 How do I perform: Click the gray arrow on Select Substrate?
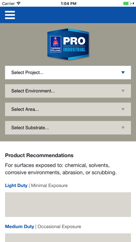(x=123, y=128)
